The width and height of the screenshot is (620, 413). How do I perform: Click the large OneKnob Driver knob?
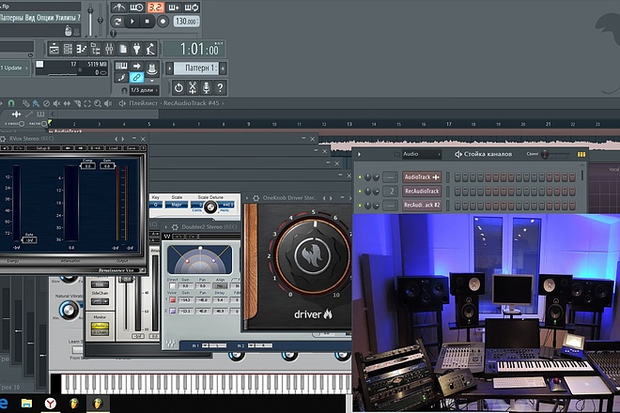(x=313, y=256)
